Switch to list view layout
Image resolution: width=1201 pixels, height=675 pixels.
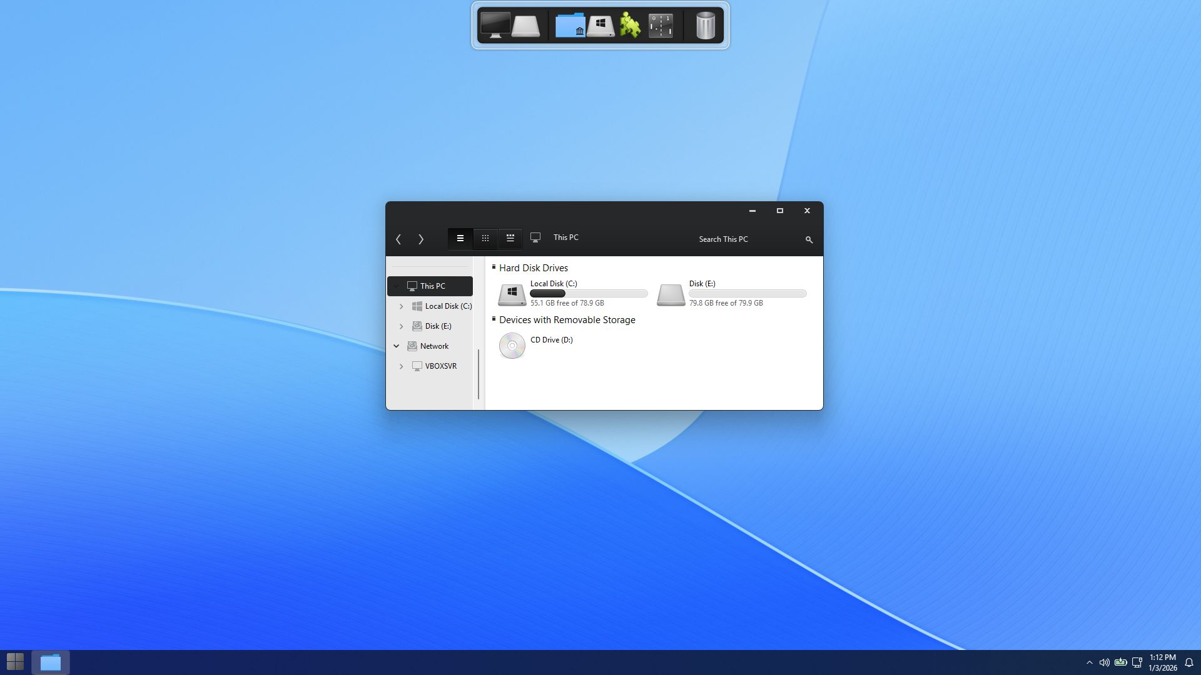460,238
